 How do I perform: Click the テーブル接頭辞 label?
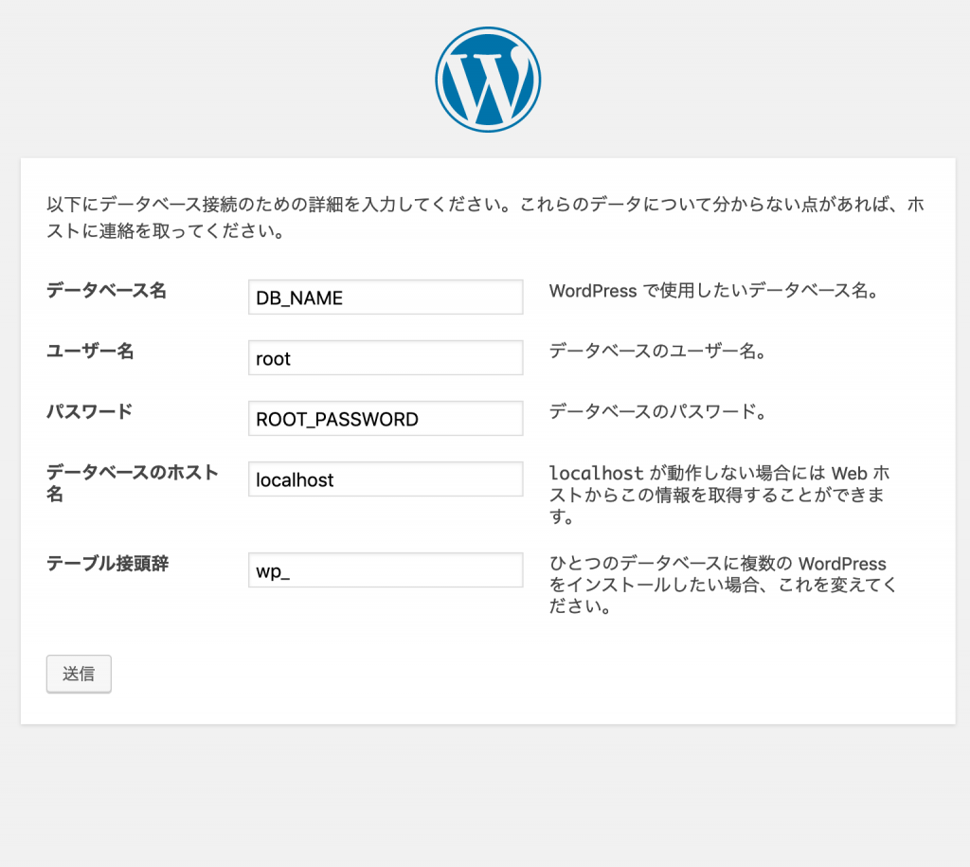pos(108,564)
